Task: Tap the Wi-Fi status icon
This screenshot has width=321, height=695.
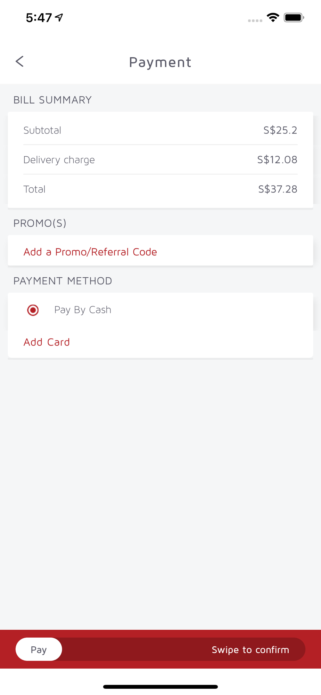Action: tap(273, 17)
